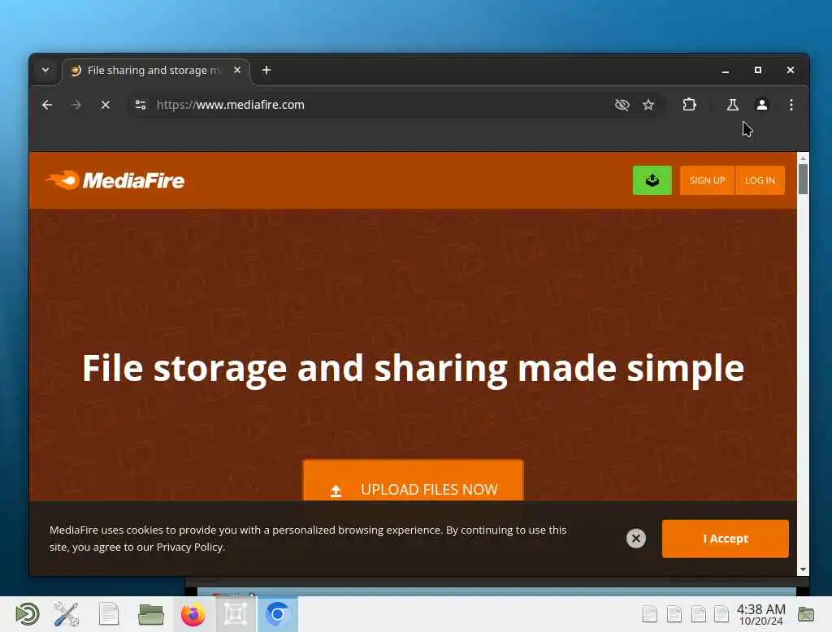Click the page scrollbar up arrow
The image size is (832, 632).
[803, 158]
